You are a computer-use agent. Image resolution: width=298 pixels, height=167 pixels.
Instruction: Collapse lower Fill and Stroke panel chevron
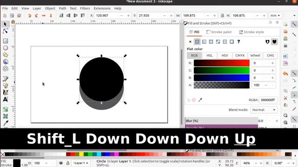coord(278,150)
